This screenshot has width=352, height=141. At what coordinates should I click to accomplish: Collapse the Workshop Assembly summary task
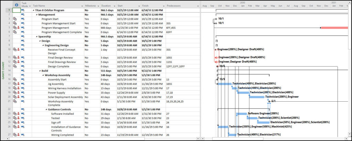point(43,75)
